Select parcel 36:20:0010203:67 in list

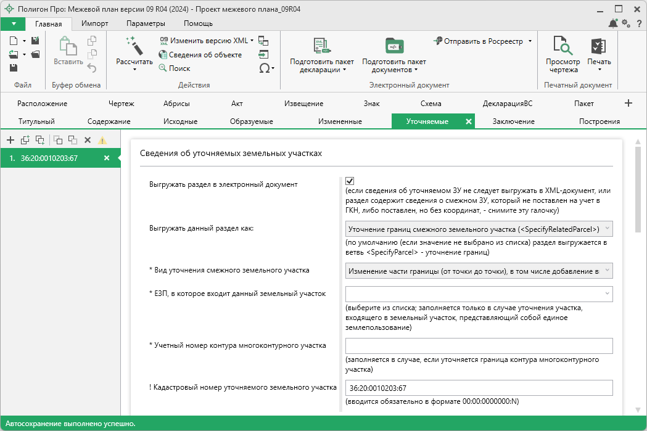tap(49, 158)
